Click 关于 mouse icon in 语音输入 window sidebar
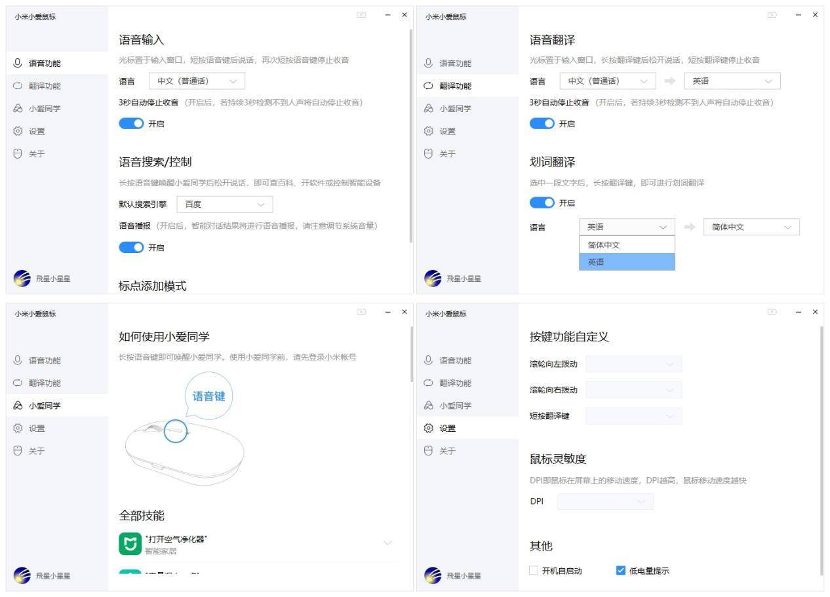This screenshot has width=830, height=597. coord(18,154)
